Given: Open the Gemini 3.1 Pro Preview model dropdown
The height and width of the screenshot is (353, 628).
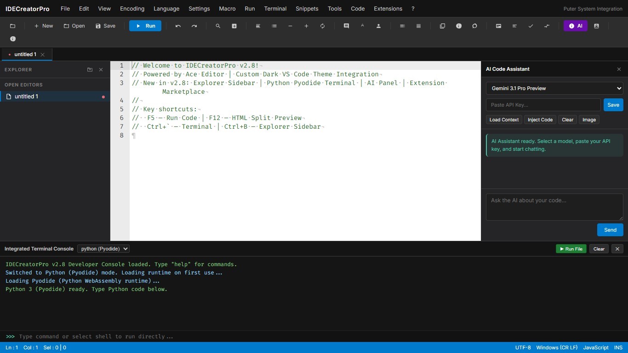Looking at the screenshot, I should click(554, 88).
